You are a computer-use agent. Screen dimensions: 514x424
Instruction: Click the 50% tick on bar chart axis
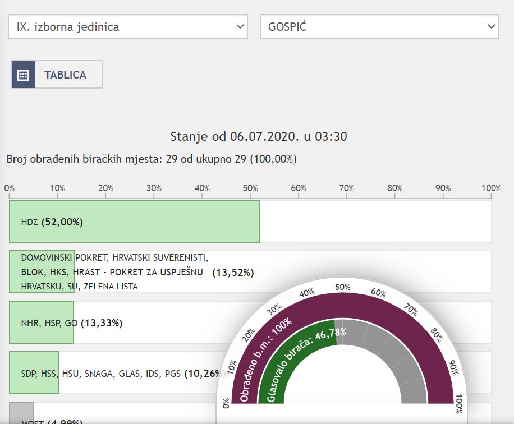[x=250, y=188]
